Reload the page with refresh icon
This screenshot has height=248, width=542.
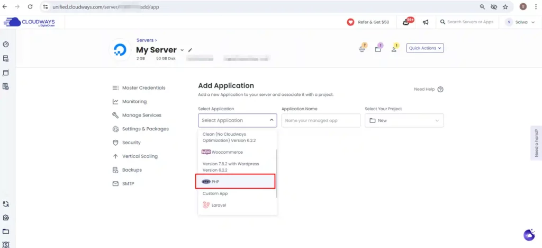point(30,6)
